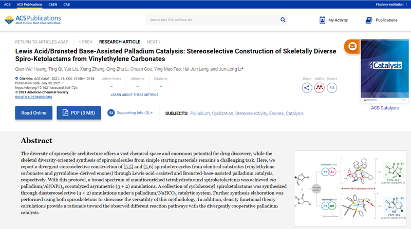Download the PDF (3 MB)
This screenshot has width=411, height=229.
pos(79,113)
